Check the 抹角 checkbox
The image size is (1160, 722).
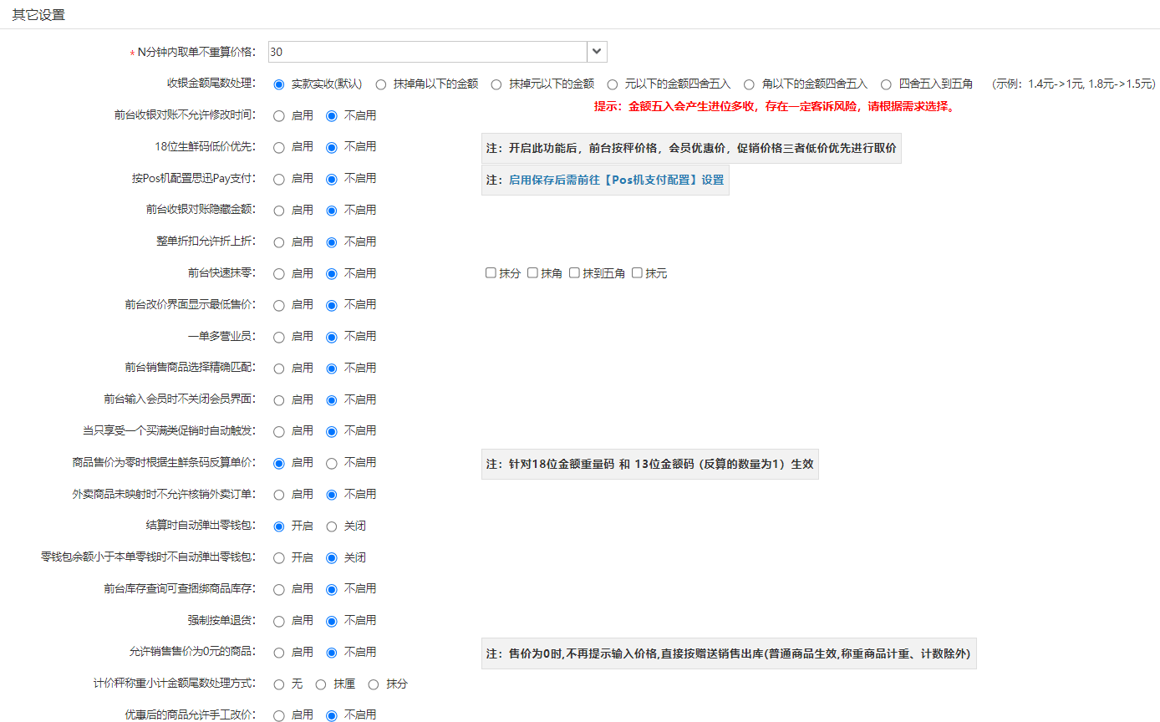[x=532, y=273]
